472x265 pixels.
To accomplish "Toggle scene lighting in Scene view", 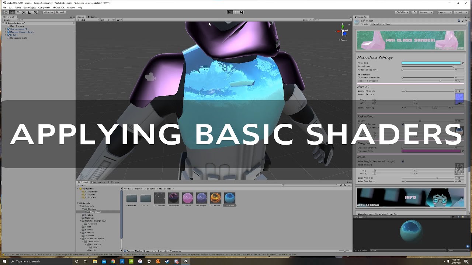I will [x=108, y=20].
